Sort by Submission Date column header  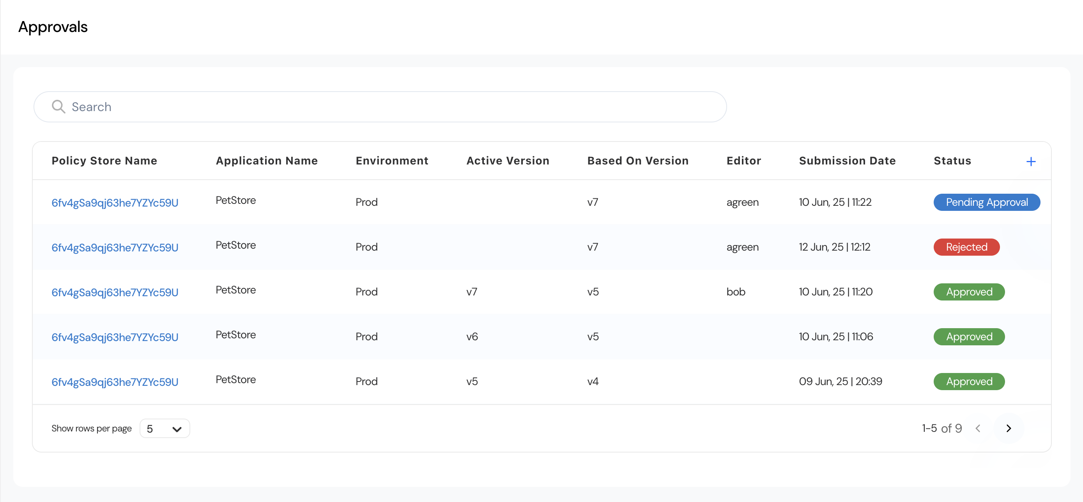tap(847, 161)
